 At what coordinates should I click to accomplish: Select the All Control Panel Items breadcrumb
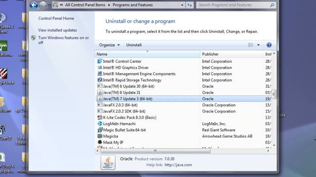pyautogui.click(x=85, y=5)
